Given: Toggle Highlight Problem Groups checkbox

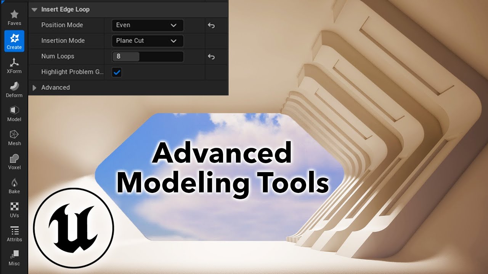Looking at the screenshot, I should (x=117, y=72).
